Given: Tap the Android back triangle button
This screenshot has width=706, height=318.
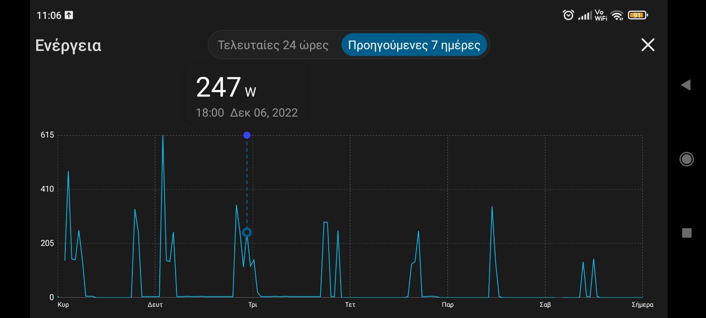Looking at the screenshot, I should 686,85.
